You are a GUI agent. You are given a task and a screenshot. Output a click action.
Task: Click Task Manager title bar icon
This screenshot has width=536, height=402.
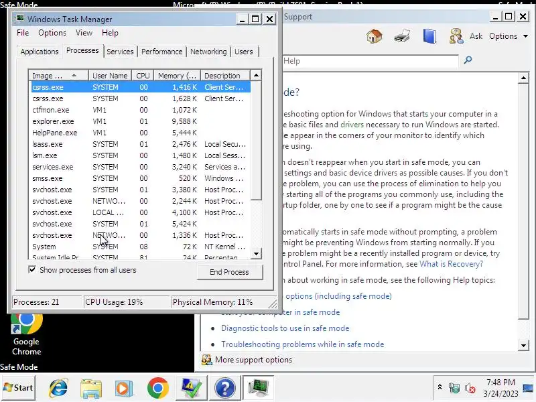pyautogui.click(x=21, y=19)
